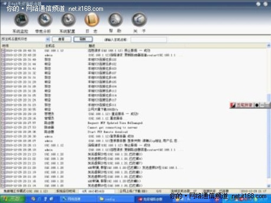The height and width of the screenshot is (203, 271).
Task: Click the 刷新 refresh button
Action: pos(83,39)
